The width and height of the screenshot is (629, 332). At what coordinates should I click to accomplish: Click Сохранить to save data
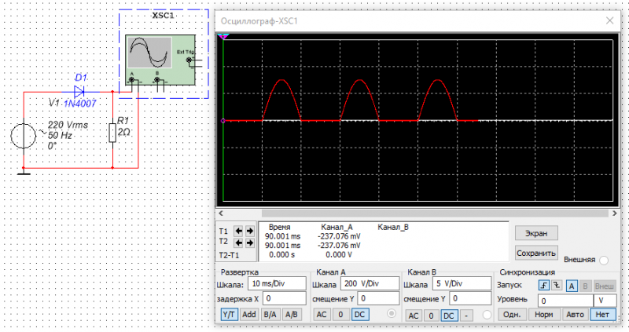pos(536,253)
